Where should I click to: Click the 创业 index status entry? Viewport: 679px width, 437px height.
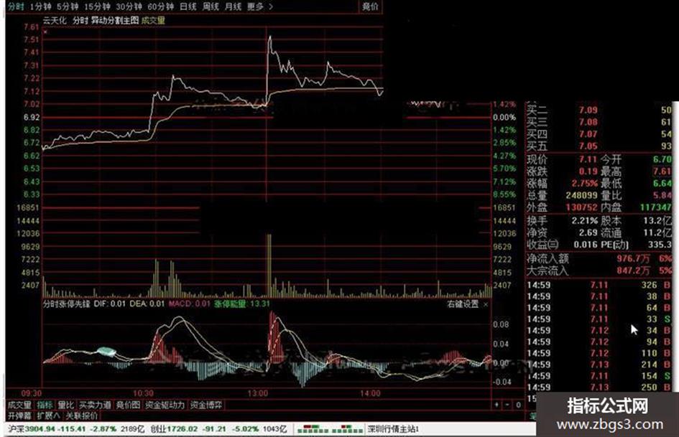click(218, 429)
